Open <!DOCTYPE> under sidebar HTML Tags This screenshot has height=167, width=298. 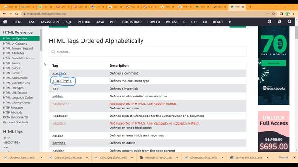[x=12, y=142]
